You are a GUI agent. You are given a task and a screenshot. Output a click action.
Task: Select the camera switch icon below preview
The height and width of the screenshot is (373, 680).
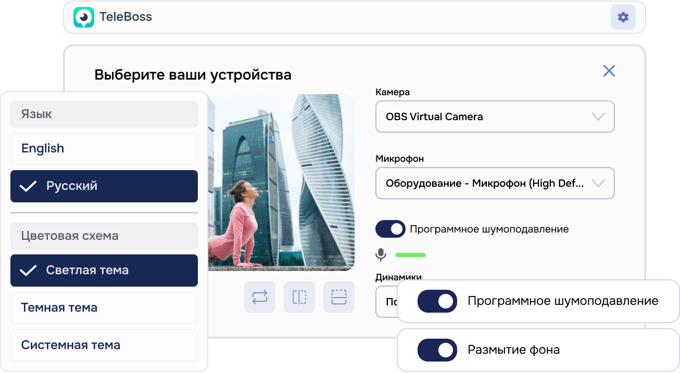[x=259, y=297]
